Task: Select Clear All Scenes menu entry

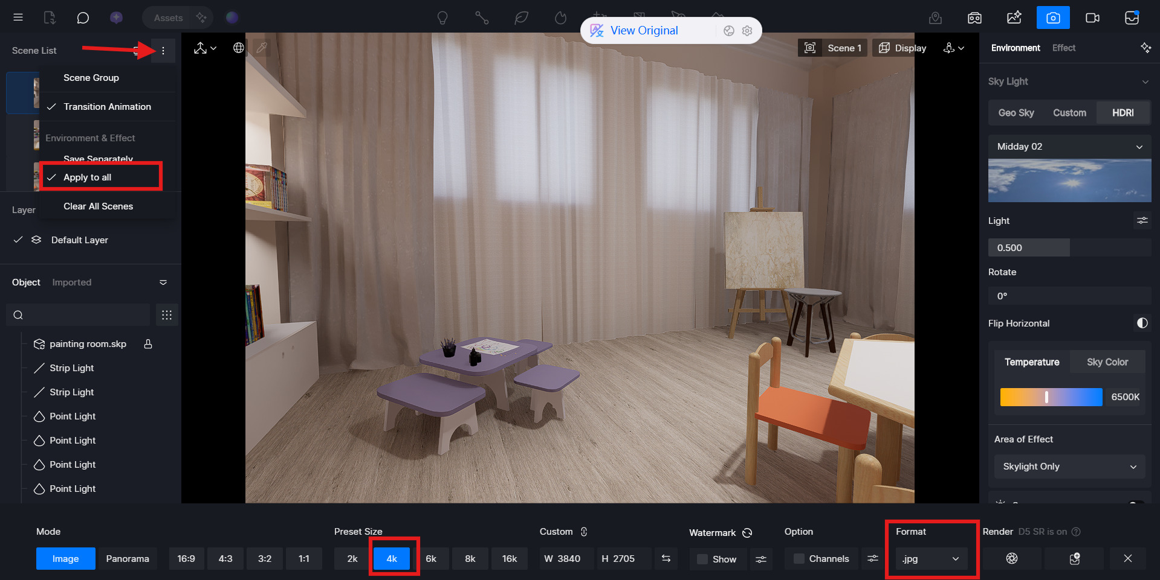Action: tap(99, 206)
